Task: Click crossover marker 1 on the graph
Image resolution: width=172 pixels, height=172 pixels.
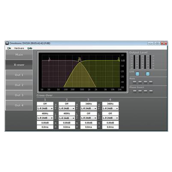Action: click(49, 60)
